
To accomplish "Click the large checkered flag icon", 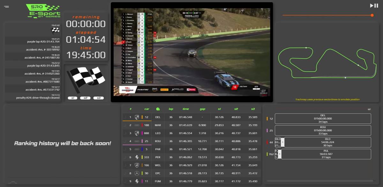I will click(x=86, y=80).
